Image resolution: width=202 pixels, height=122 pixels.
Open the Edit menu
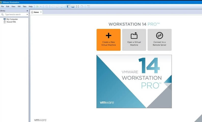(x=8, y=6)
